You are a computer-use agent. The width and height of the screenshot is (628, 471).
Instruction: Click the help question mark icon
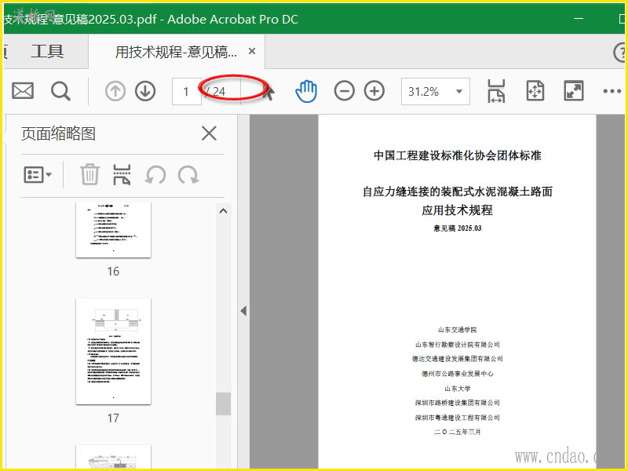click(620, 52)
